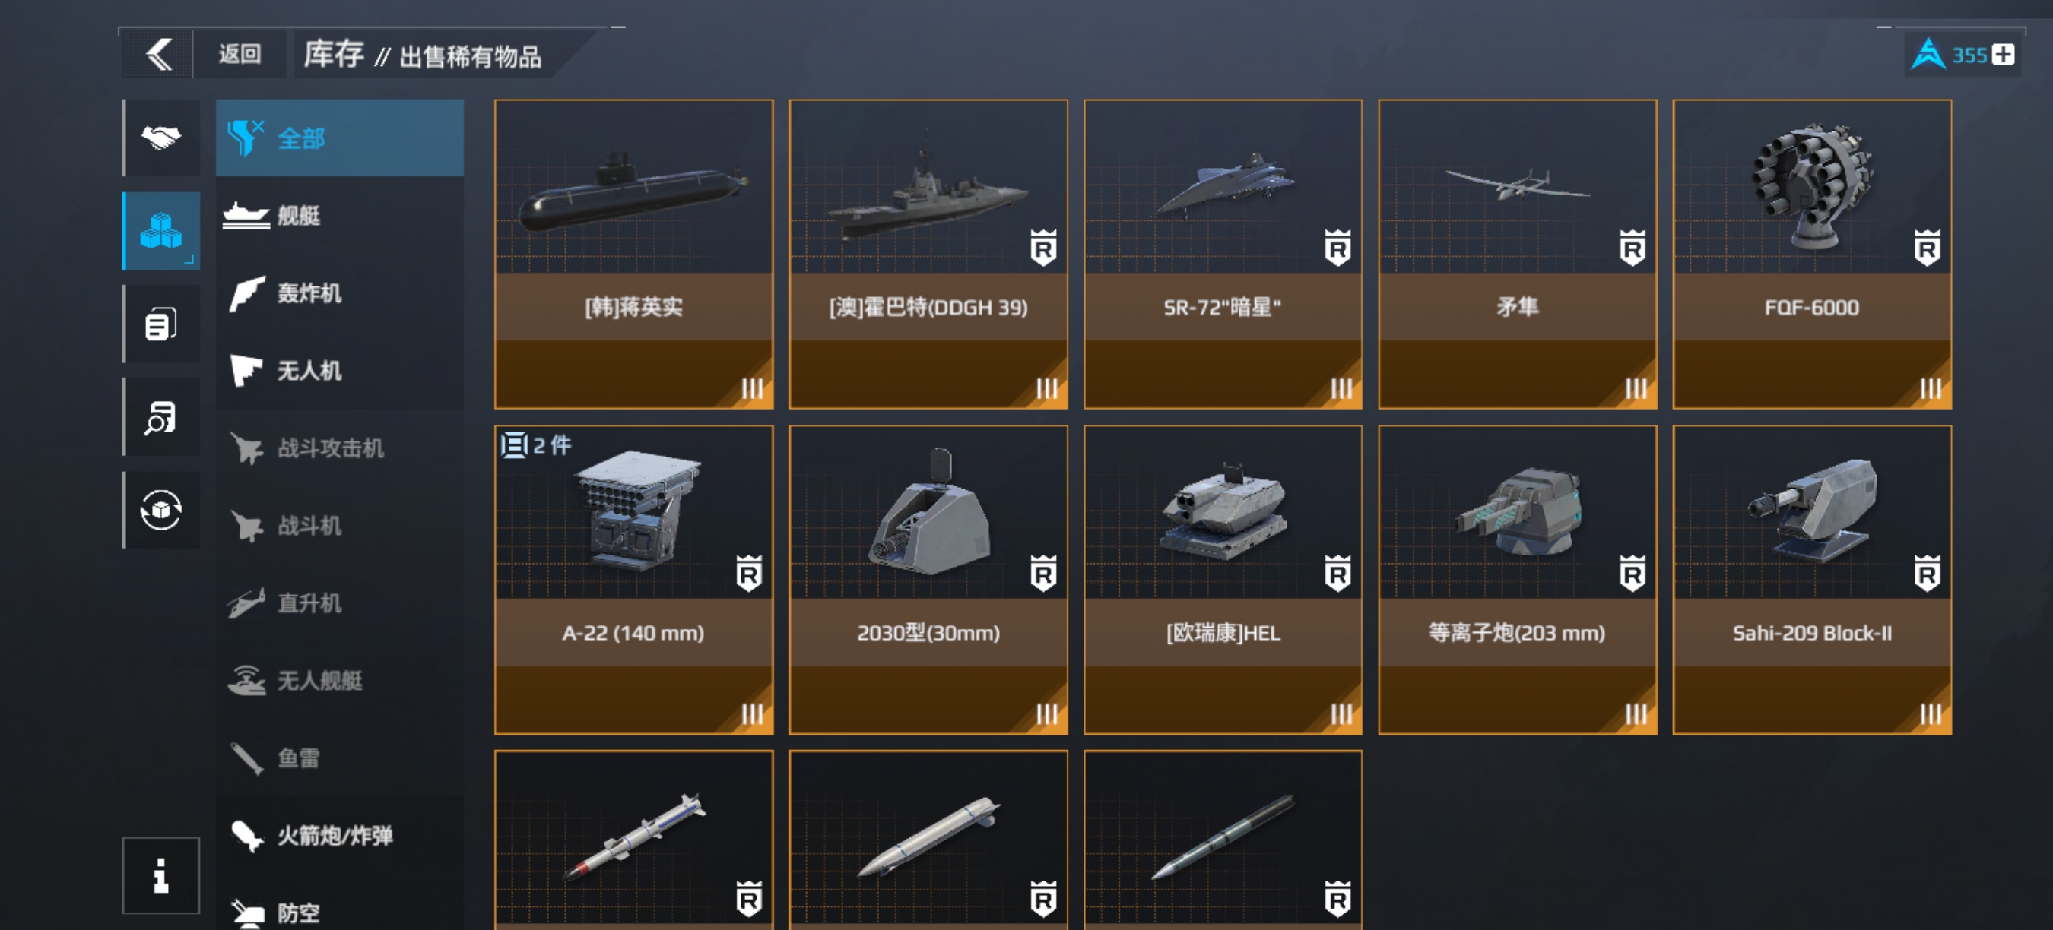This screenshot has height=930, width=2053.
Task: Filter by 舰艇 ships category
Action: pos(341,215)
